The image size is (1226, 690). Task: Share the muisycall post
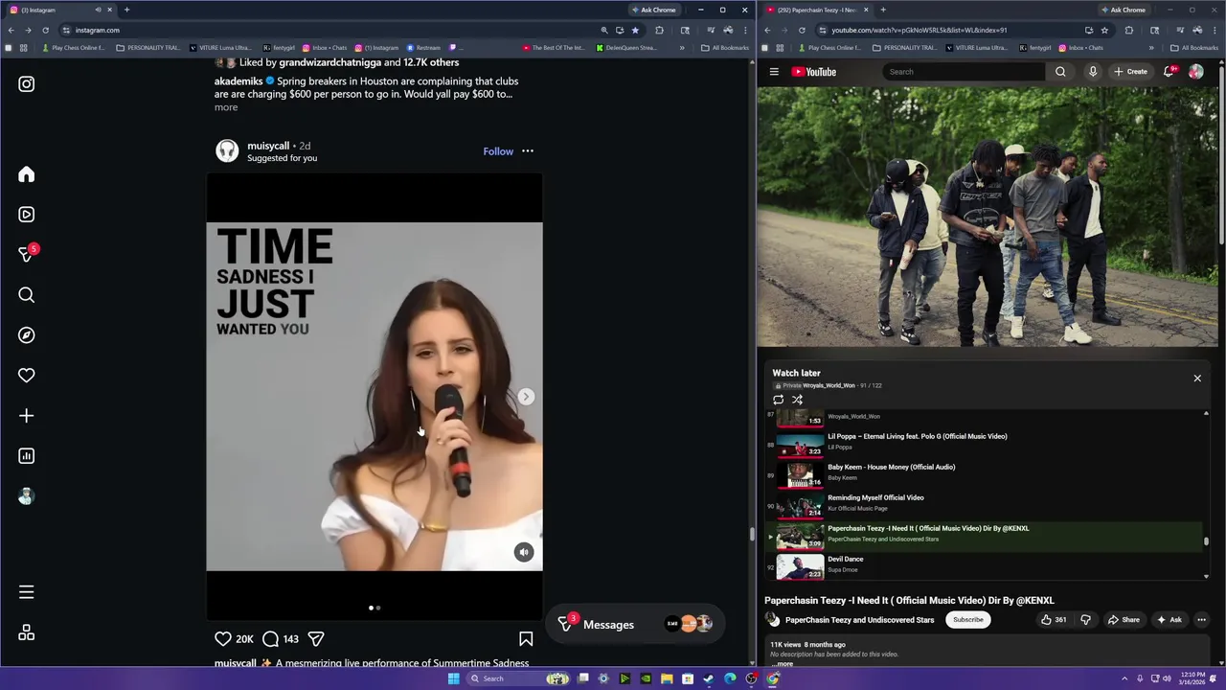point(316,639)
